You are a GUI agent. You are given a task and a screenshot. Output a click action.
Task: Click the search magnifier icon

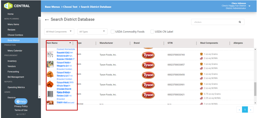[240, 22]
